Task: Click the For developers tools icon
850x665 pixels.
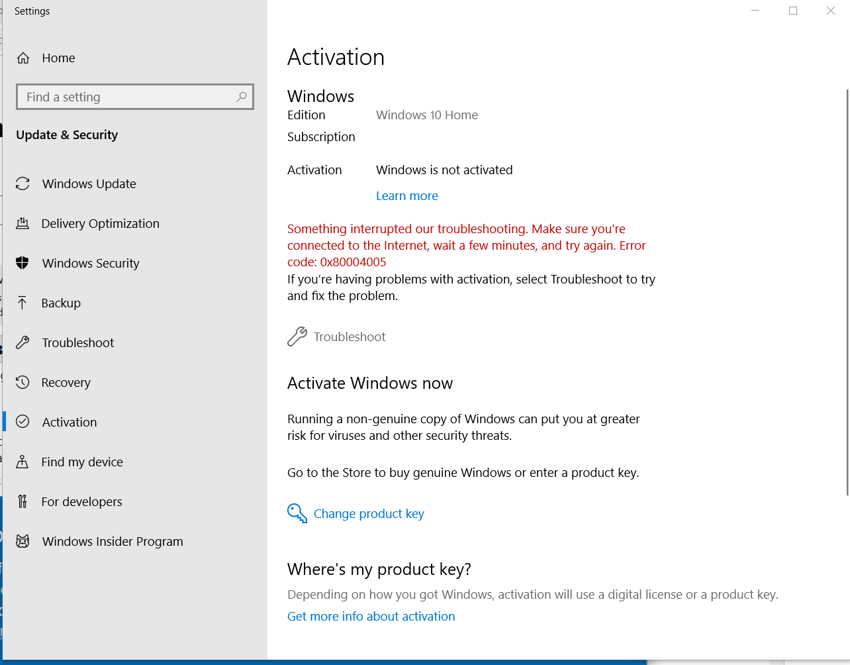Action: (23, 501)
